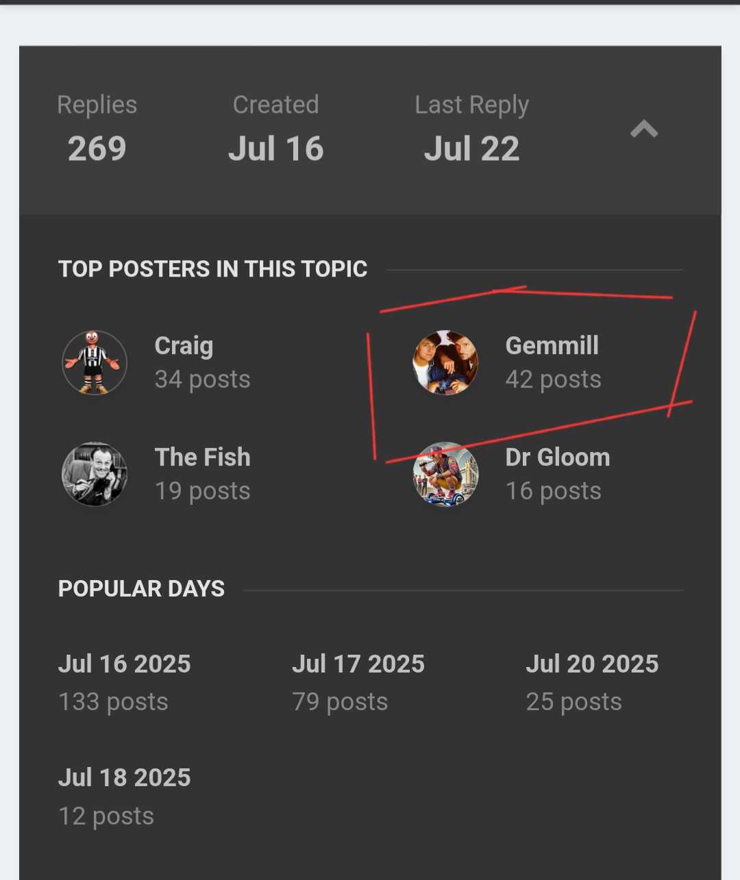
Task: Visit The Fish's profile name link
Action: 202,457
